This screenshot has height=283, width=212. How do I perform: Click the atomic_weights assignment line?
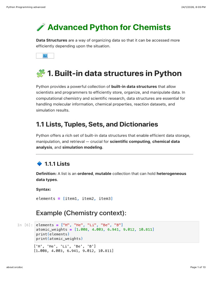[x=95, y=230]
